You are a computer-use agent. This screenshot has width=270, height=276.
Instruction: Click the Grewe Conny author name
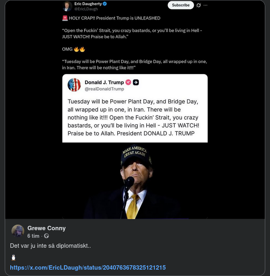(46, 228)
